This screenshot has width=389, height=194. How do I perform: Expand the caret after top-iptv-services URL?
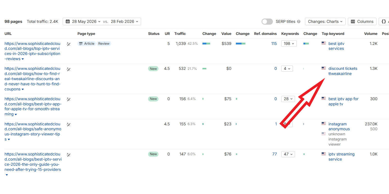pos(23,59)
